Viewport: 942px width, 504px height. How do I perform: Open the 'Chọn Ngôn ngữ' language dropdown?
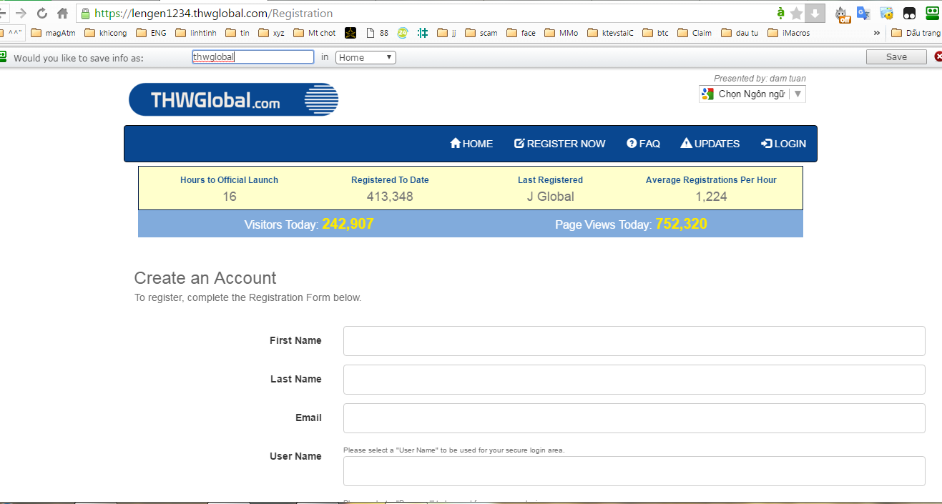click(752, 94)
